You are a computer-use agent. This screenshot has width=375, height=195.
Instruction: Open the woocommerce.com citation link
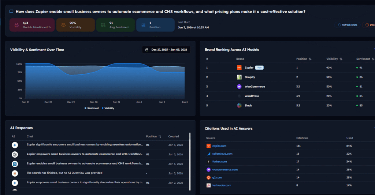225,170
